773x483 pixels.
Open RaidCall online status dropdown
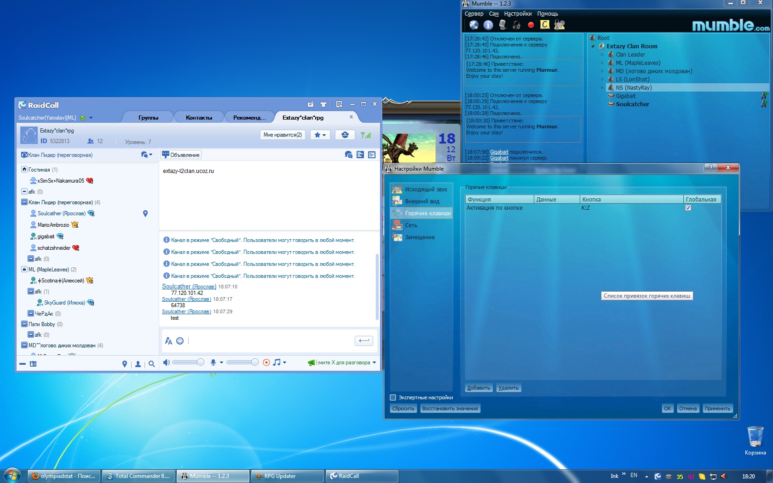tap(91, 118)
